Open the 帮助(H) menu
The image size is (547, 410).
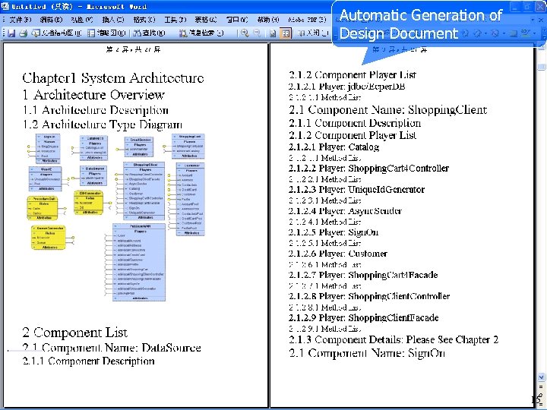coord(268,20)
